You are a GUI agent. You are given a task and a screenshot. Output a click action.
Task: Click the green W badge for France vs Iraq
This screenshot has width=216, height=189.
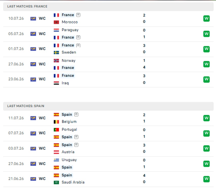(206, 79)
